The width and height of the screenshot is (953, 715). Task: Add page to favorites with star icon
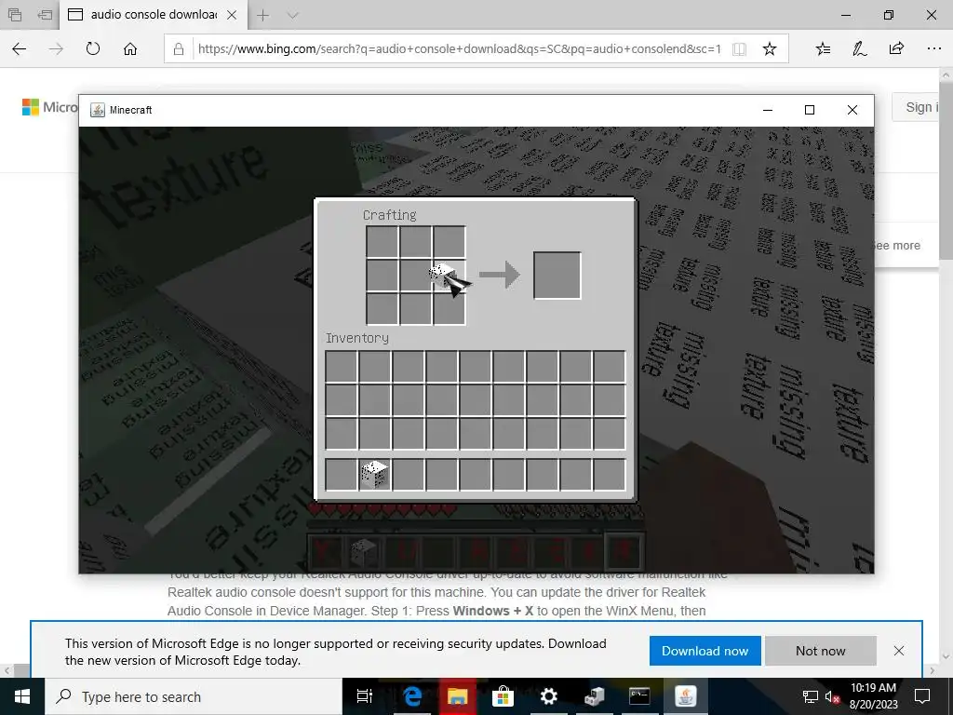click(x=770, y=48)
